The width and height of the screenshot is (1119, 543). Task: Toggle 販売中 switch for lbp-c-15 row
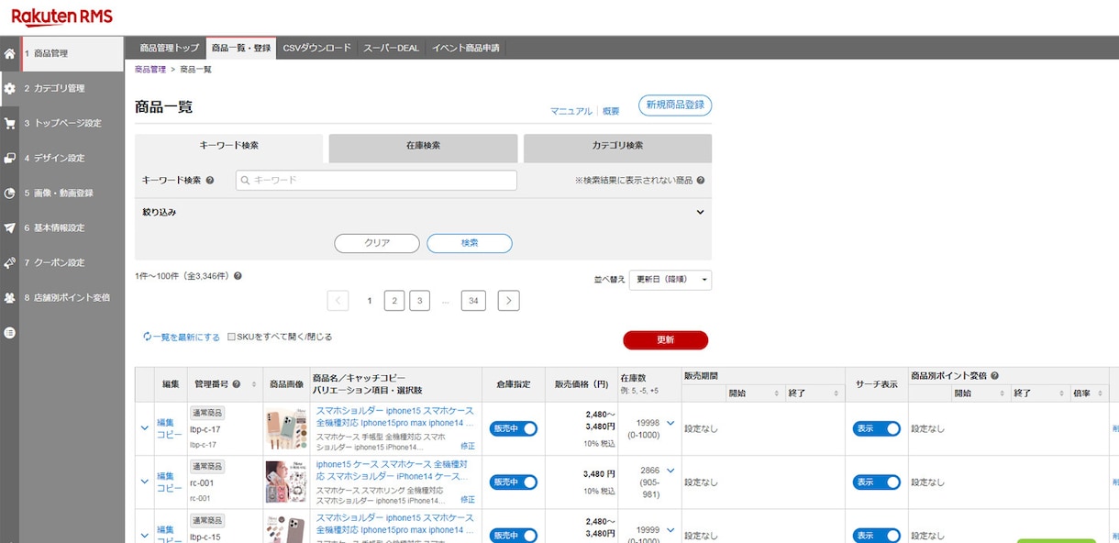[x=514, y=535]
